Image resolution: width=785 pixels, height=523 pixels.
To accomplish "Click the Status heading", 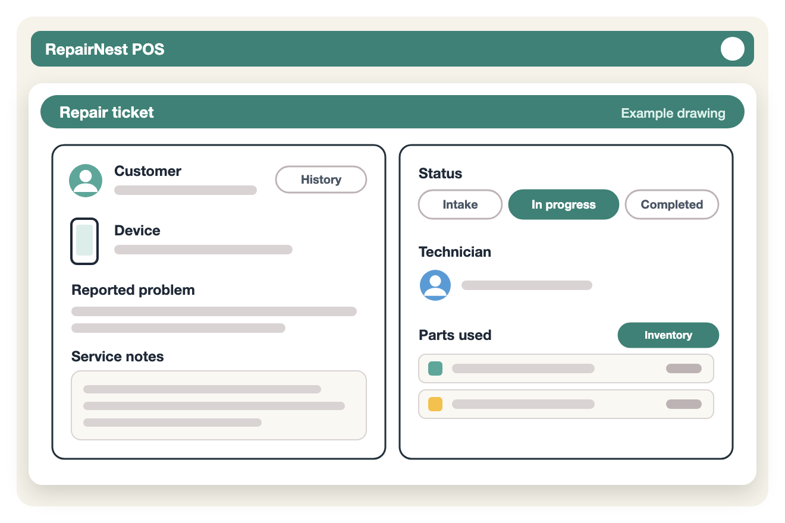I will point(441,174).
